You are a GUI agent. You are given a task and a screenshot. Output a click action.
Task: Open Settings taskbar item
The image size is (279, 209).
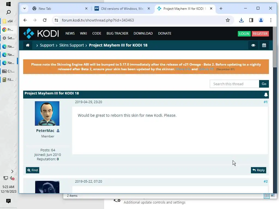pyautogui.click(x=8, y=38)
